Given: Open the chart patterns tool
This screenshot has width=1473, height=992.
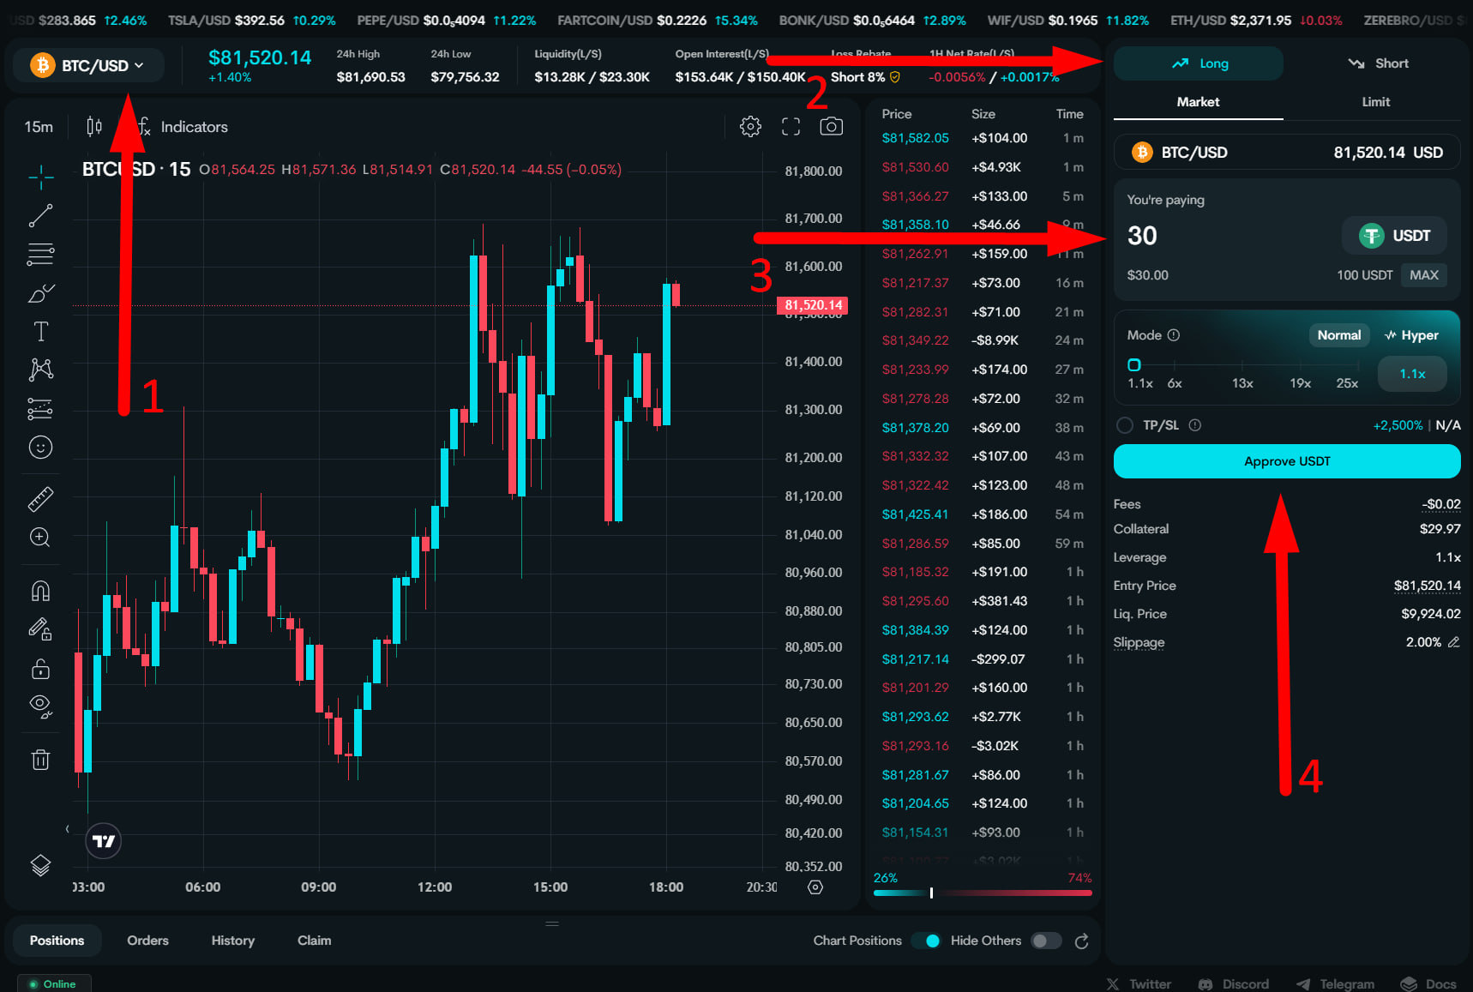Looking at the screenshot, I should (40, 370).
